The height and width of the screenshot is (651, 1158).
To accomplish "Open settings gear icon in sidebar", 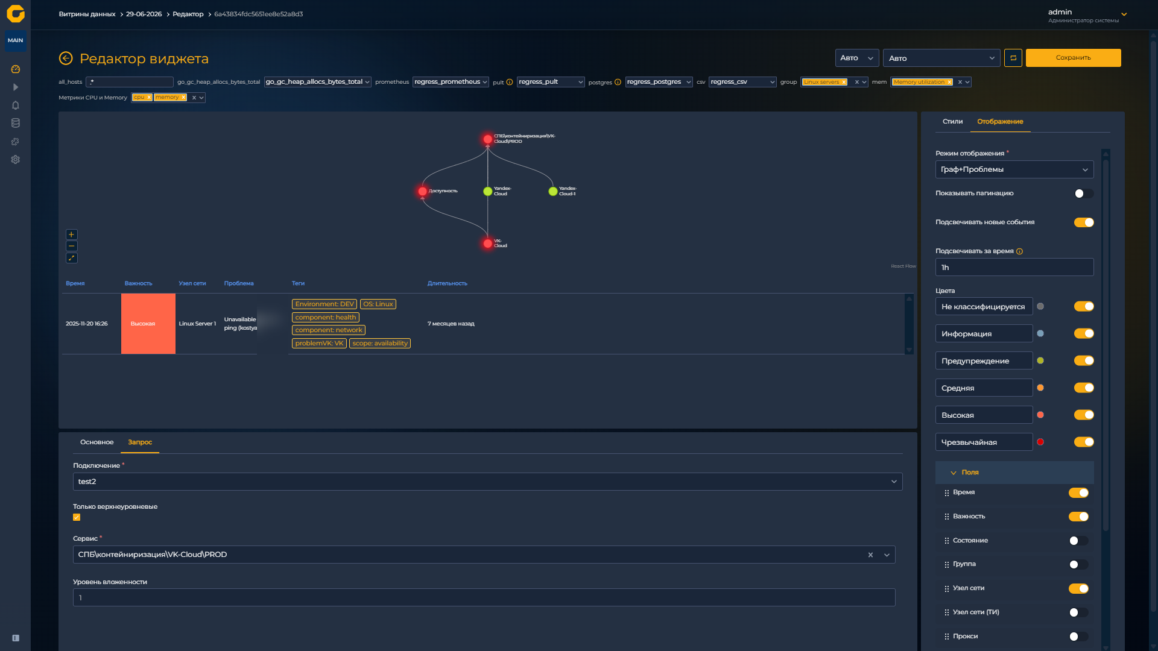I will 16,160.
